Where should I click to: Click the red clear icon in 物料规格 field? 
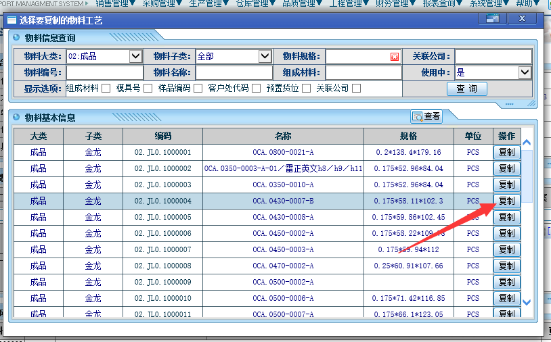tap(395, 57)
